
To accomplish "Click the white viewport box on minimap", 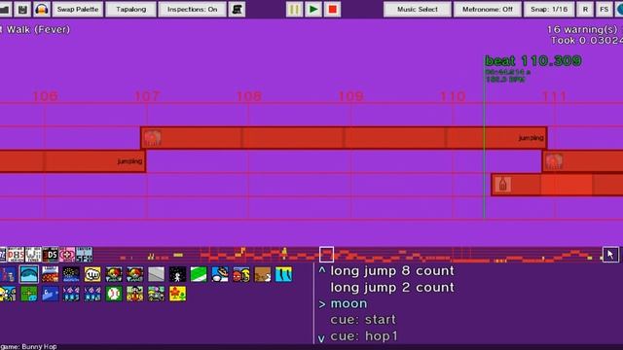I will click(x=326, y=255).
